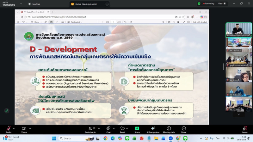Select the top speaker video thumbnail
The image size is (253, 142).
click(238, 30)
